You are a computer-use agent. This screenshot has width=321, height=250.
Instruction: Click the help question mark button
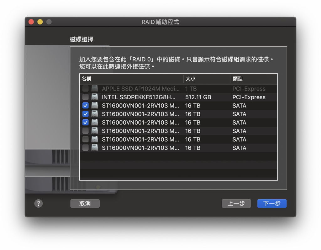(x=39, y=204)
